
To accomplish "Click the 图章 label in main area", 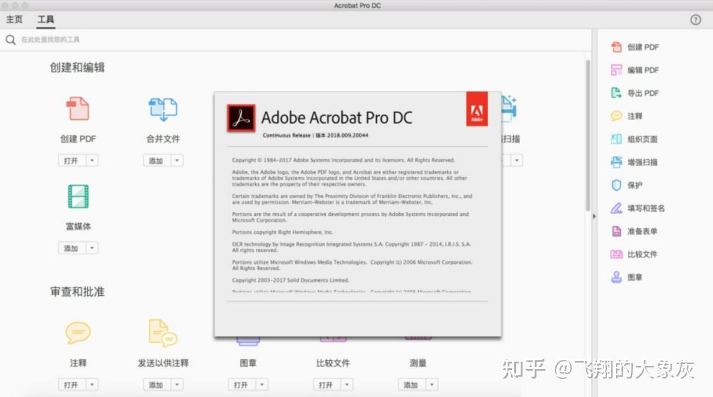I will click(248, 363).
